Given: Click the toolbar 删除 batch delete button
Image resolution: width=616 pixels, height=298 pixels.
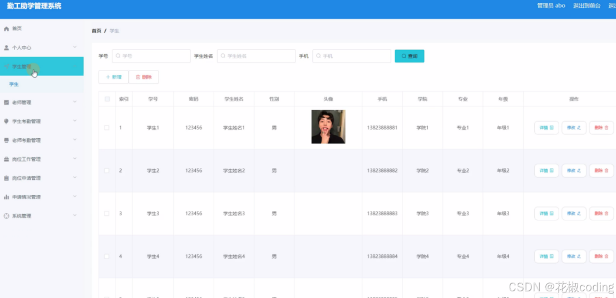Looking at the screenshot, I should coord(144,77).
